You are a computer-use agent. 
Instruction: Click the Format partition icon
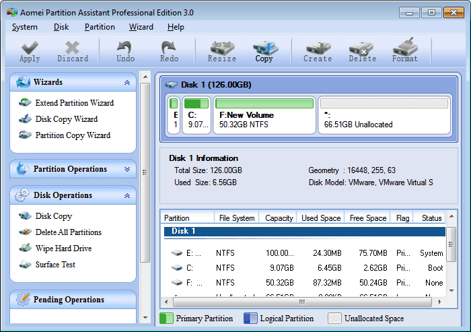pos(406,47)
